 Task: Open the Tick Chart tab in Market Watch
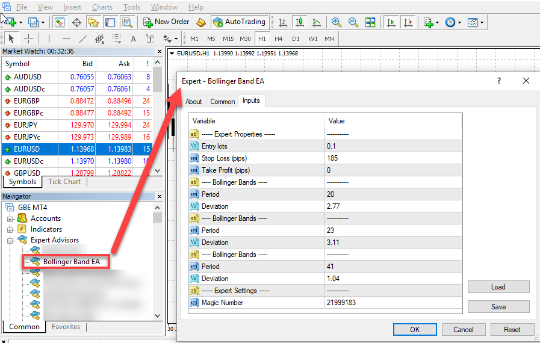click(64, 182)
